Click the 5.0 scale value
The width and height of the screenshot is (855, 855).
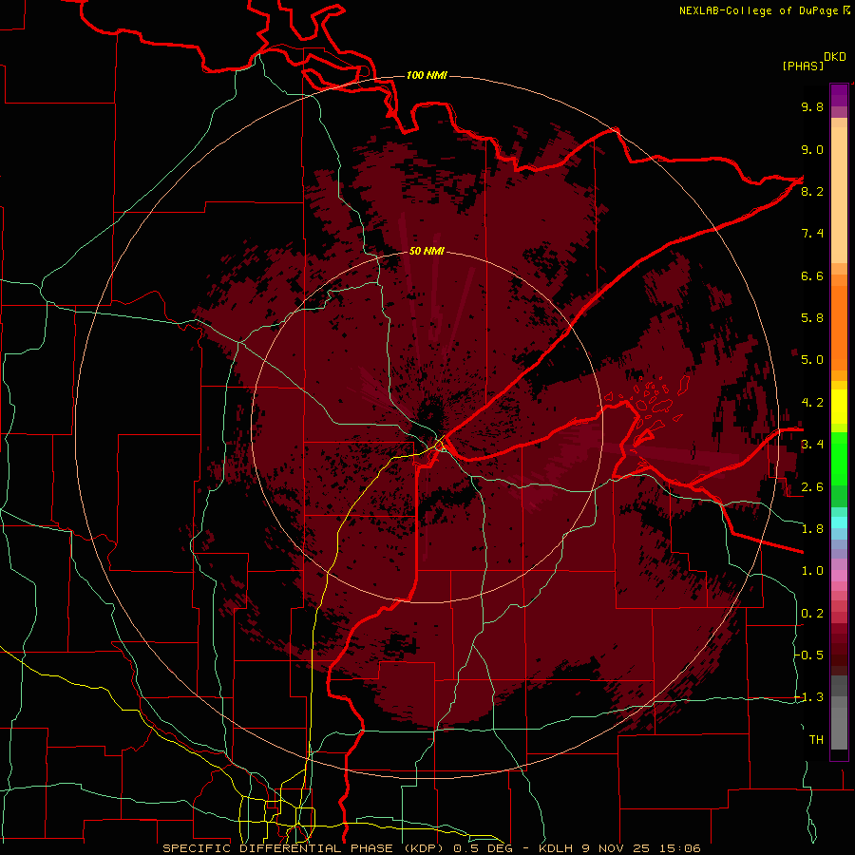tap(812, 360)
